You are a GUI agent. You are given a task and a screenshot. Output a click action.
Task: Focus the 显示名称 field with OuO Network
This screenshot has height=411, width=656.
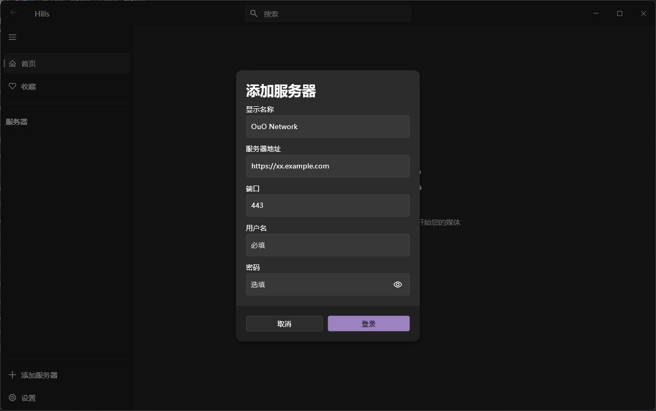(x=327, y=126)
